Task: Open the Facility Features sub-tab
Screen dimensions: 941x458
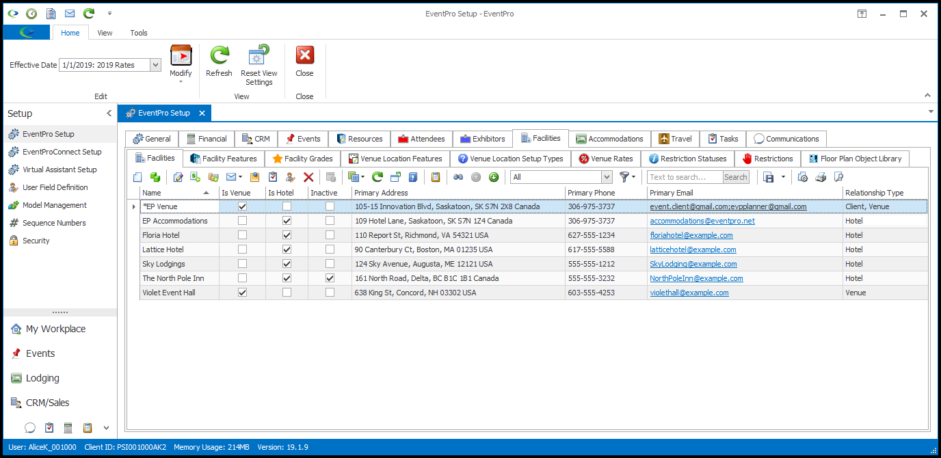Action: [x=223, y=159]
